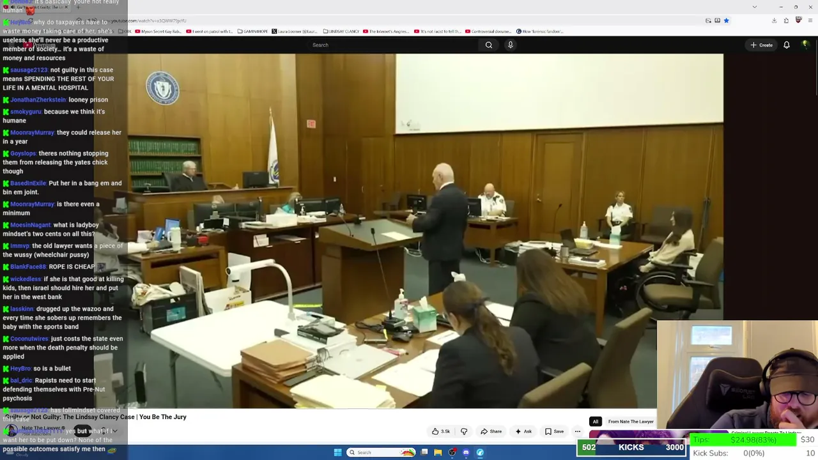Click the YouTube search magnifier button
Image resolution: width=818 pixels, height=460 pixels.
point(489,45)
